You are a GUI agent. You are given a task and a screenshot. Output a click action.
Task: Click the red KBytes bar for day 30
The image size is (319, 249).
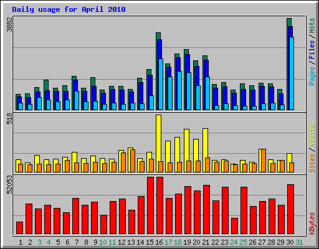tap(290, 209)
